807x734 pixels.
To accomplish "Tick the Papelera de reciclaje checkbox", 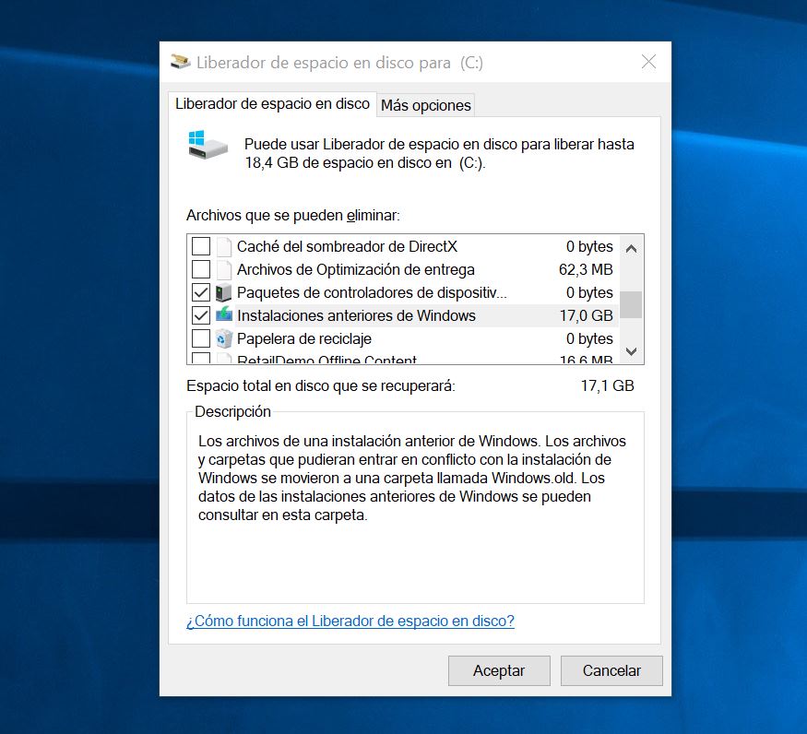I will [x=200, y=338].
